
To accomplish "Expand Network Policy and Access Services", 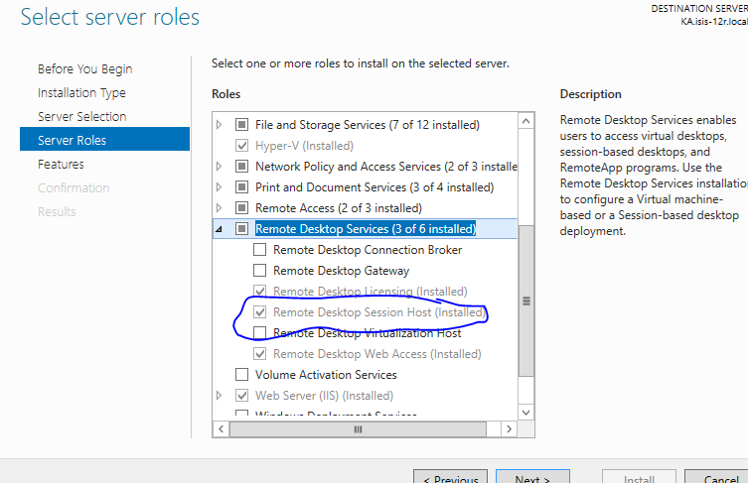I will click(x=219, y=167).
